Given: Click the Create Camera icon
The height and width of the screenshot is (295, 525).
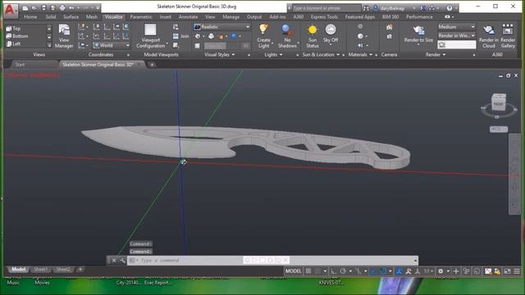Looking at the screenshot, I should click(389, 27).
